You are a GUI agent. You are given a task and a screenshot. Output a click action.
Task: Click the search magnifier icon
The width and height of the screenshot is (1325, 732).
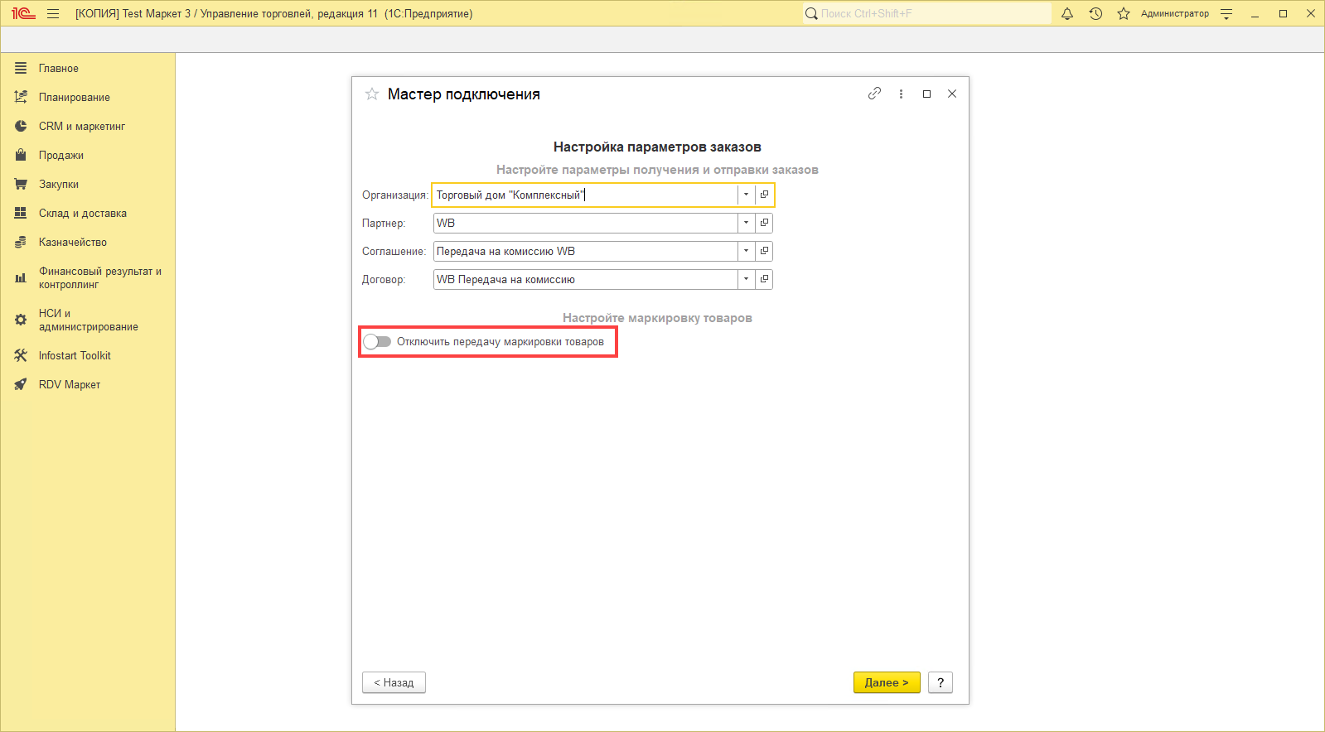[x=811, y=13]
